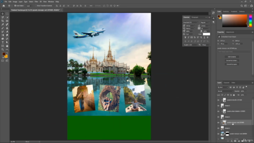Viewport: 254px width, 143px height.
Task: Filter layers by type (T icon)
Action: pyautogui.click(x=237, y=87)
